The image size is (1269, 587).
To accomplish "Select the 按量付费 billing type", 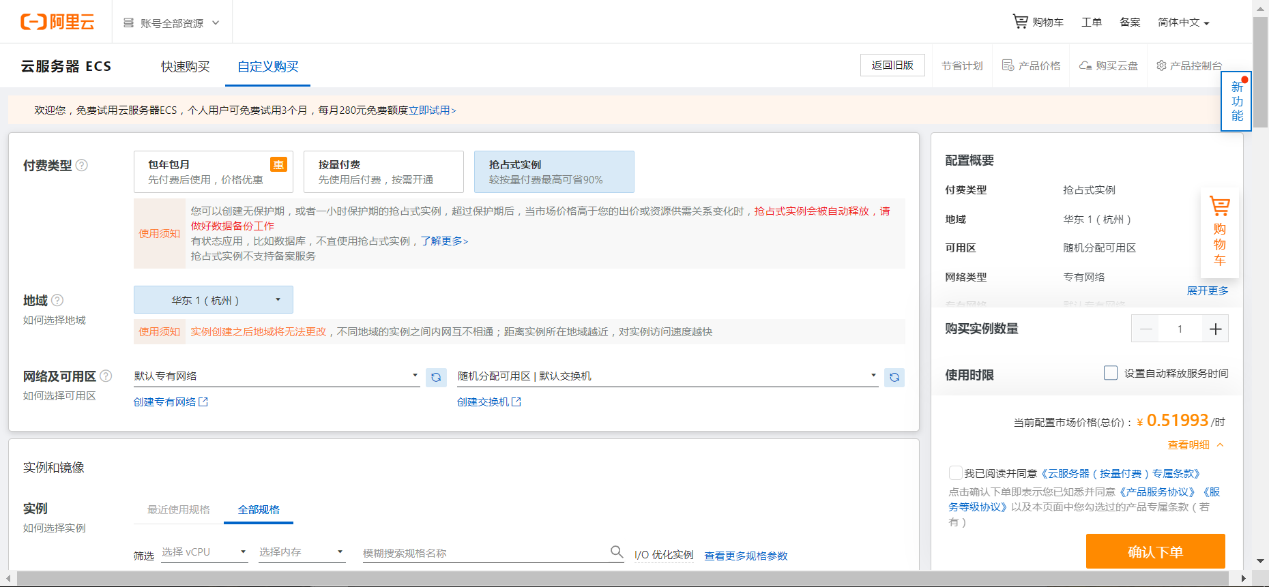I will point(383,172).
